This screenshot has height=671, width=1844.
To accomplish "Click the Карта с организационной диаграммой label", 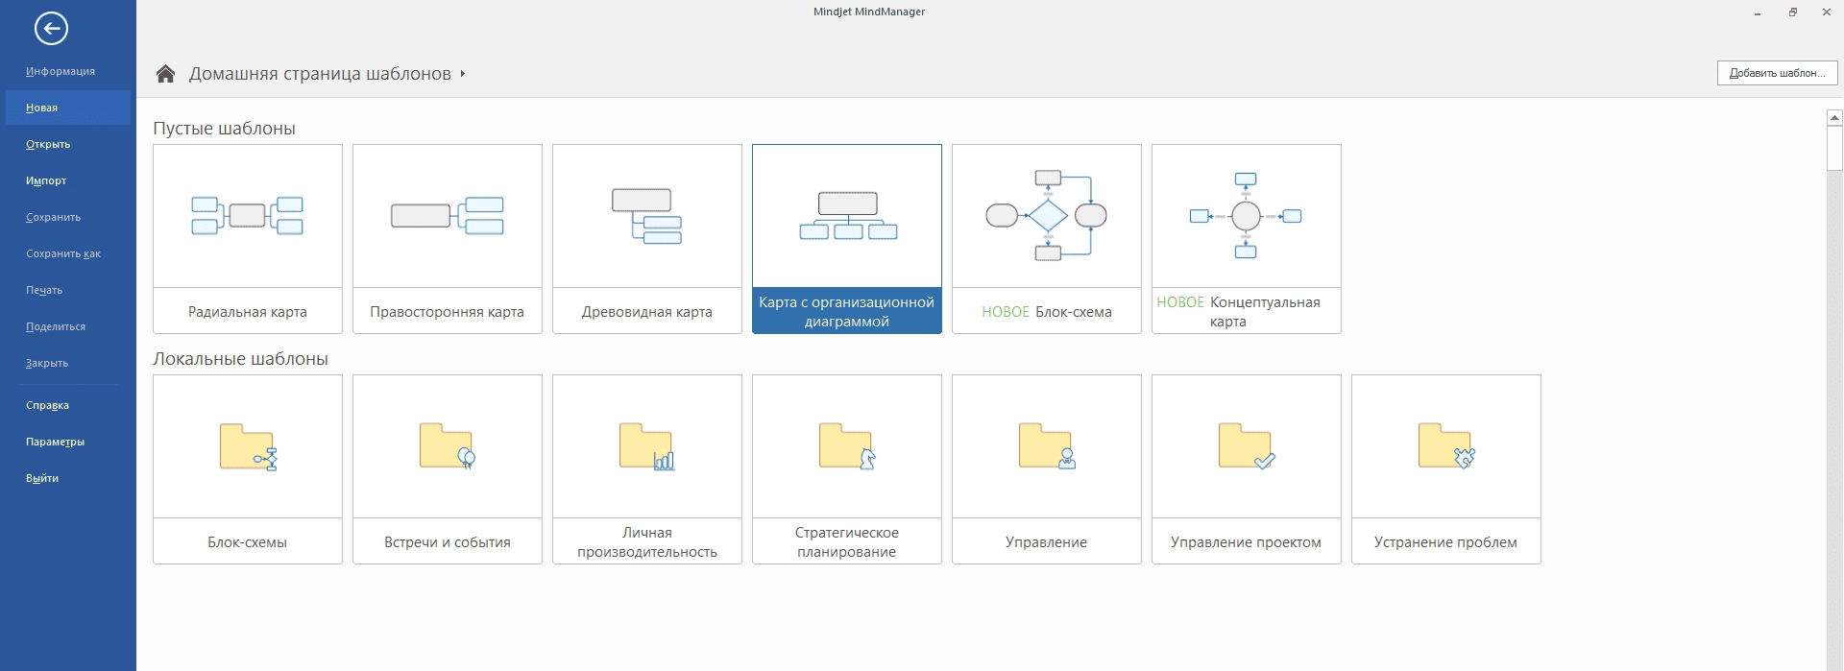I will pos(847,312).
